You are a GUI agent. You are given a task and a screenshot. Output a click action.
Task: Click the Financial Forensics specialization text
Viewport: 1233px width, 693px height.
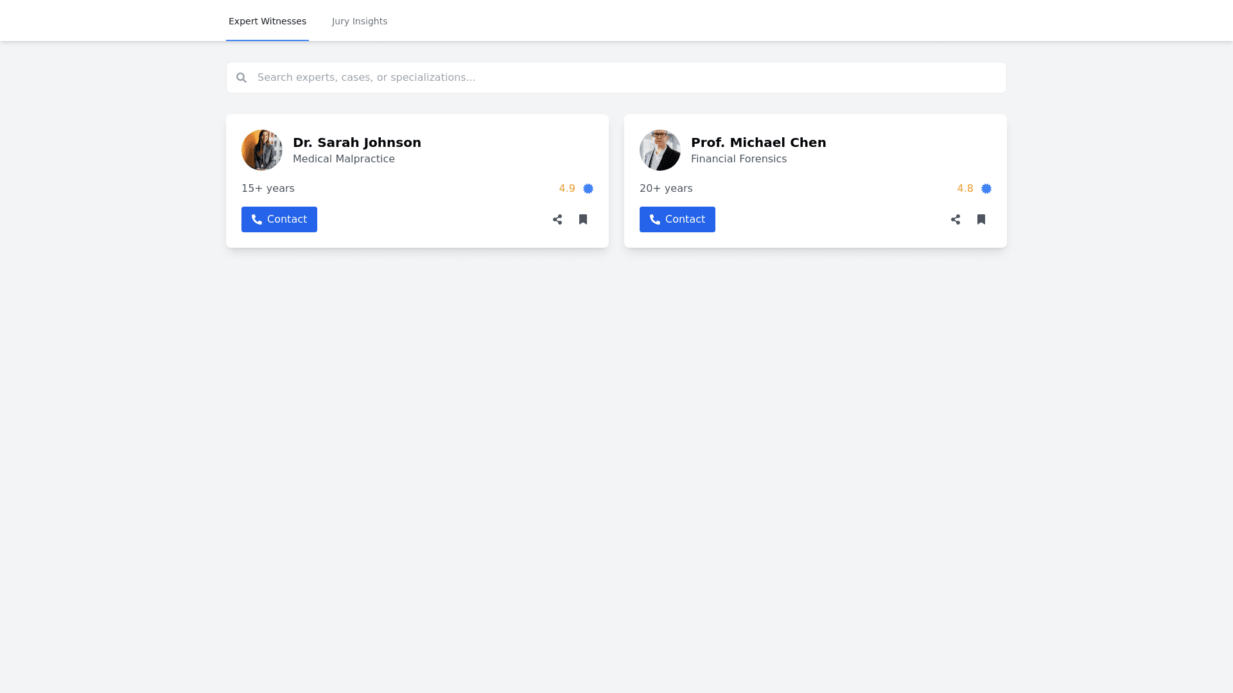tap(739, 159)
